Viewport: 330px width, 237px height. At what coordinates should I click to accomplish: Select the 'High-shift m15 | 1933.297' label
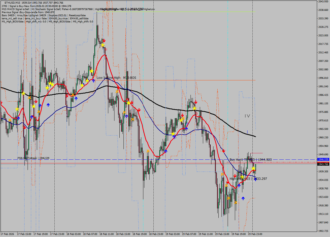(248, 179)
